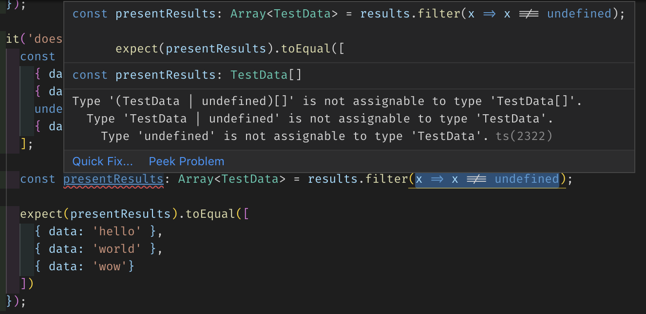Screen dimensions: 646x314
Task: Click the final }); closing line
Action: (x=16, y=301)
